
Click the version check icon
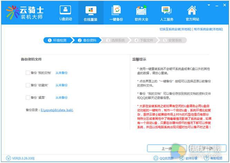pyautogui.click(x=8, y=158)
